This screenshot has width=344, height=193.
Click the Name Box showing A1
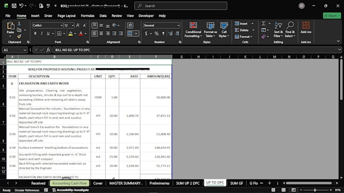point(14,50)
